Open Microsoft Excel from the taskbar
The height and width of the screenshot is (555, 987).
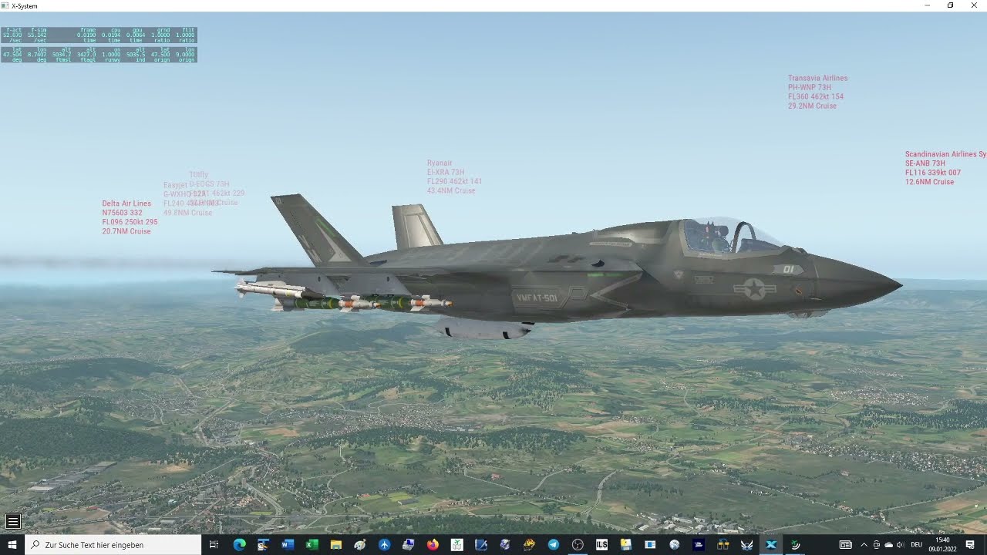[312, 544]
